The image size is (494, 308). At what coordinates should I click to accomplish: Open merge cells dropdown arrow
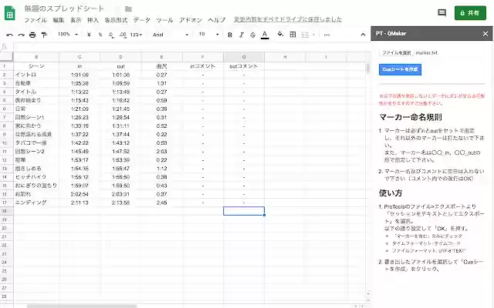tap(313, 35)
